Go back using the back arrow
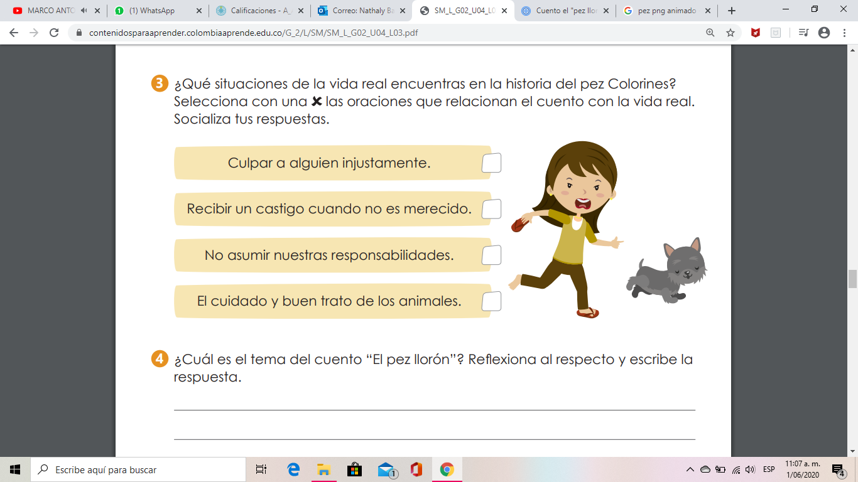 tap(14, 33)
